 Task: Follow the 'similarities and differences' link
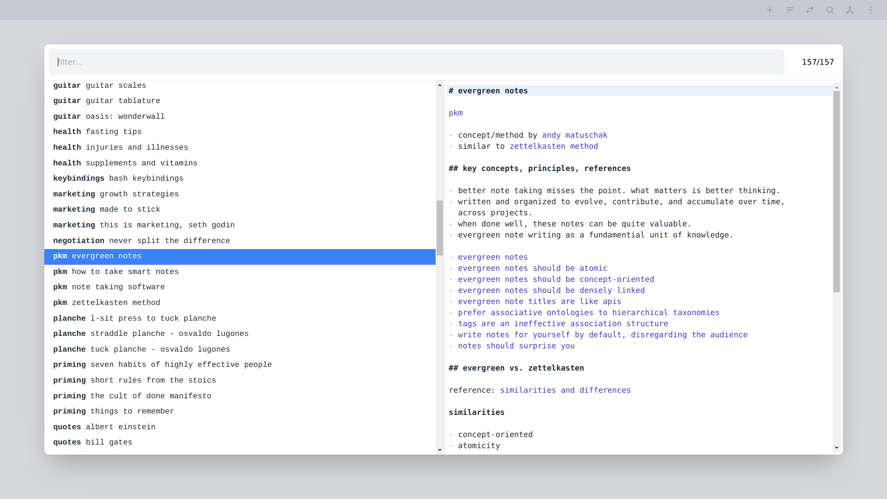pyautogui.click(x=565, y=390)
